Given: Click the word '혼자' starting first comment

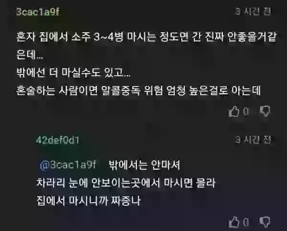Looking at the screenshot, I should point(26,37).
